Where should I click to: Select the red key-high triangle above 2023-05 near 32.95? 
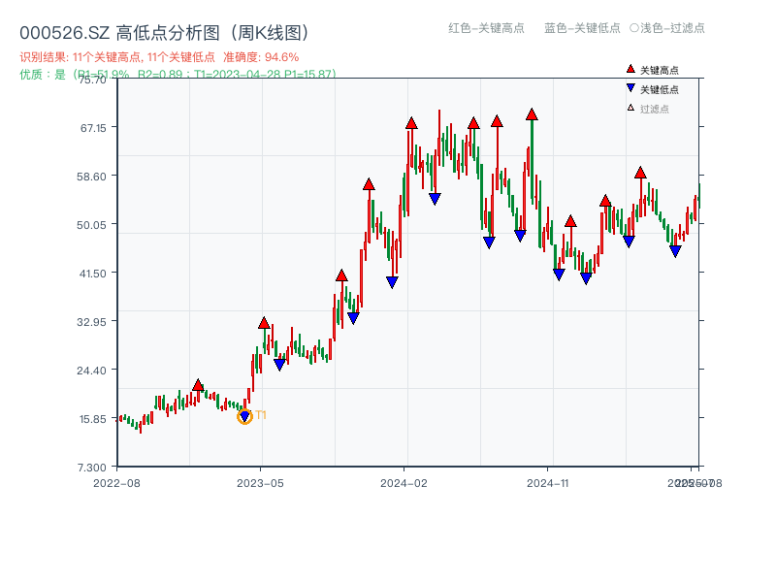(x=264, y=323)
